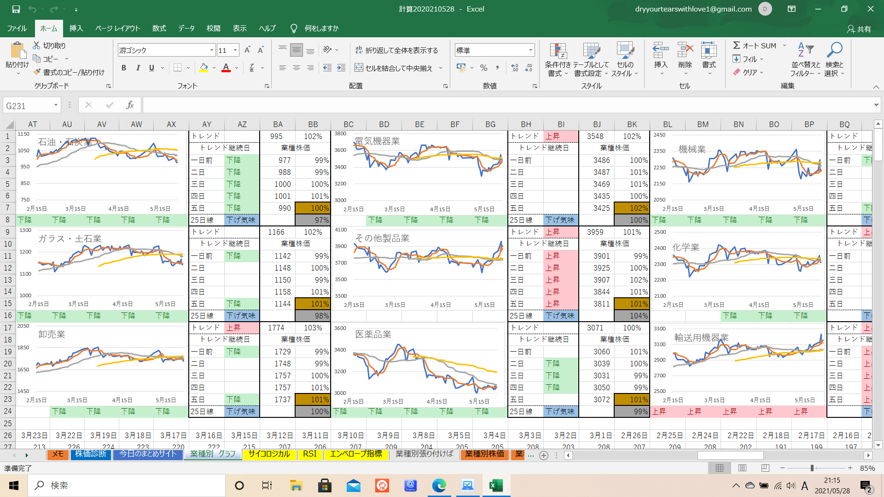This screenshot has width=884, height=497.
Task: Open the 数式 ribbon tab
Action: [x=159, y=29]
